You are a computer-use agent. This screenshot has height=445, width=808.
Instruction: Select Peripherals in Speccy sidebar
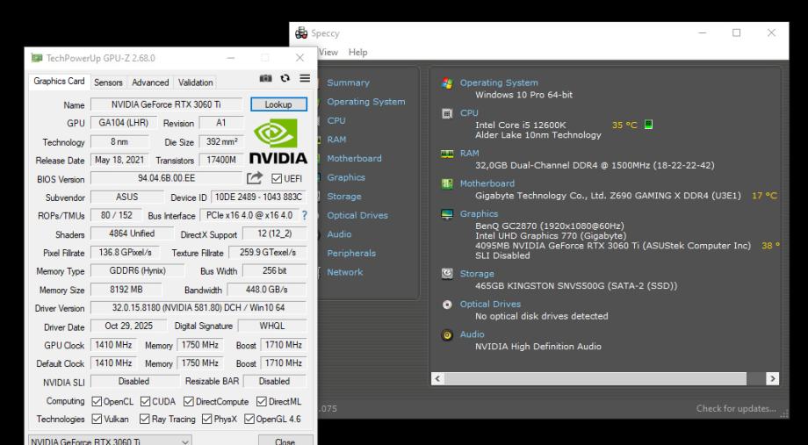(351, 254)
